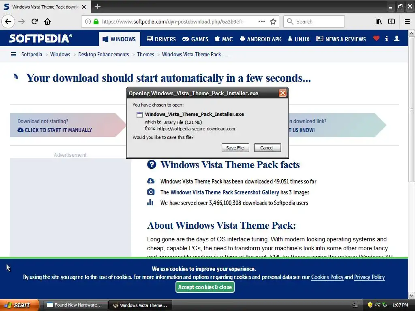This screenshot has width=415, height=311.
Task: Go to the Windows breadcrumb link
Action: pos(60,55)
